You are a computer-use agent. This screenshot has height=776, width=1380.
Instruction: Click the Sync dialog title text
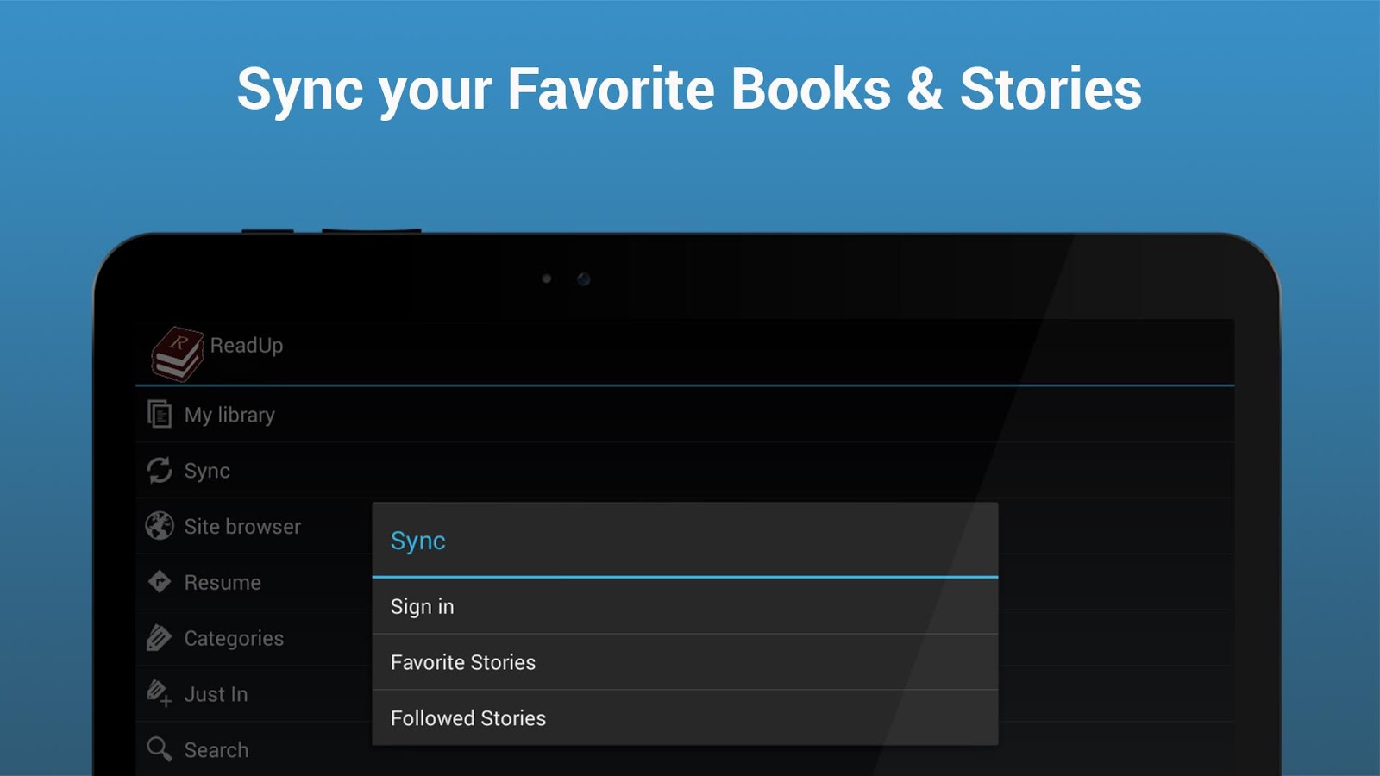coord(417,541)
